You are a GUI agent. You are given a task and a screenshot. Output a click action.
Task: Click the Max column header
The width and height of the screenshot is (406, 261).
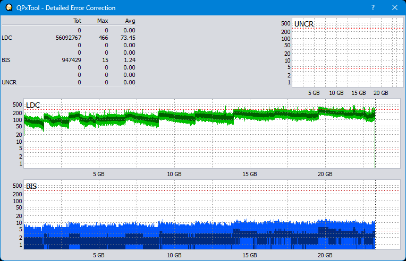(x=103, y=21)
